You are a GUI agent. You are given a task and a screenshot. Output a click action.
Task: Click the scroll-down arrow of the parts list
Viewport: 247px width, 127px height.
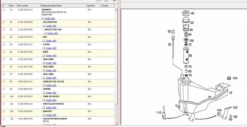(x=116, y=122)
